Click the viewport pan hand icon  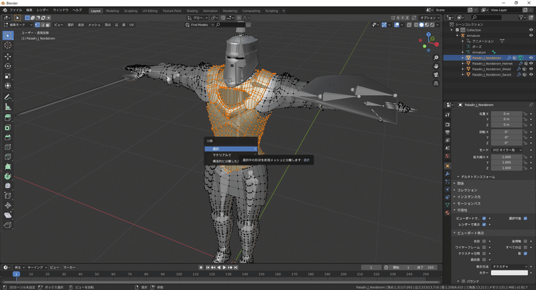(436, 66)
